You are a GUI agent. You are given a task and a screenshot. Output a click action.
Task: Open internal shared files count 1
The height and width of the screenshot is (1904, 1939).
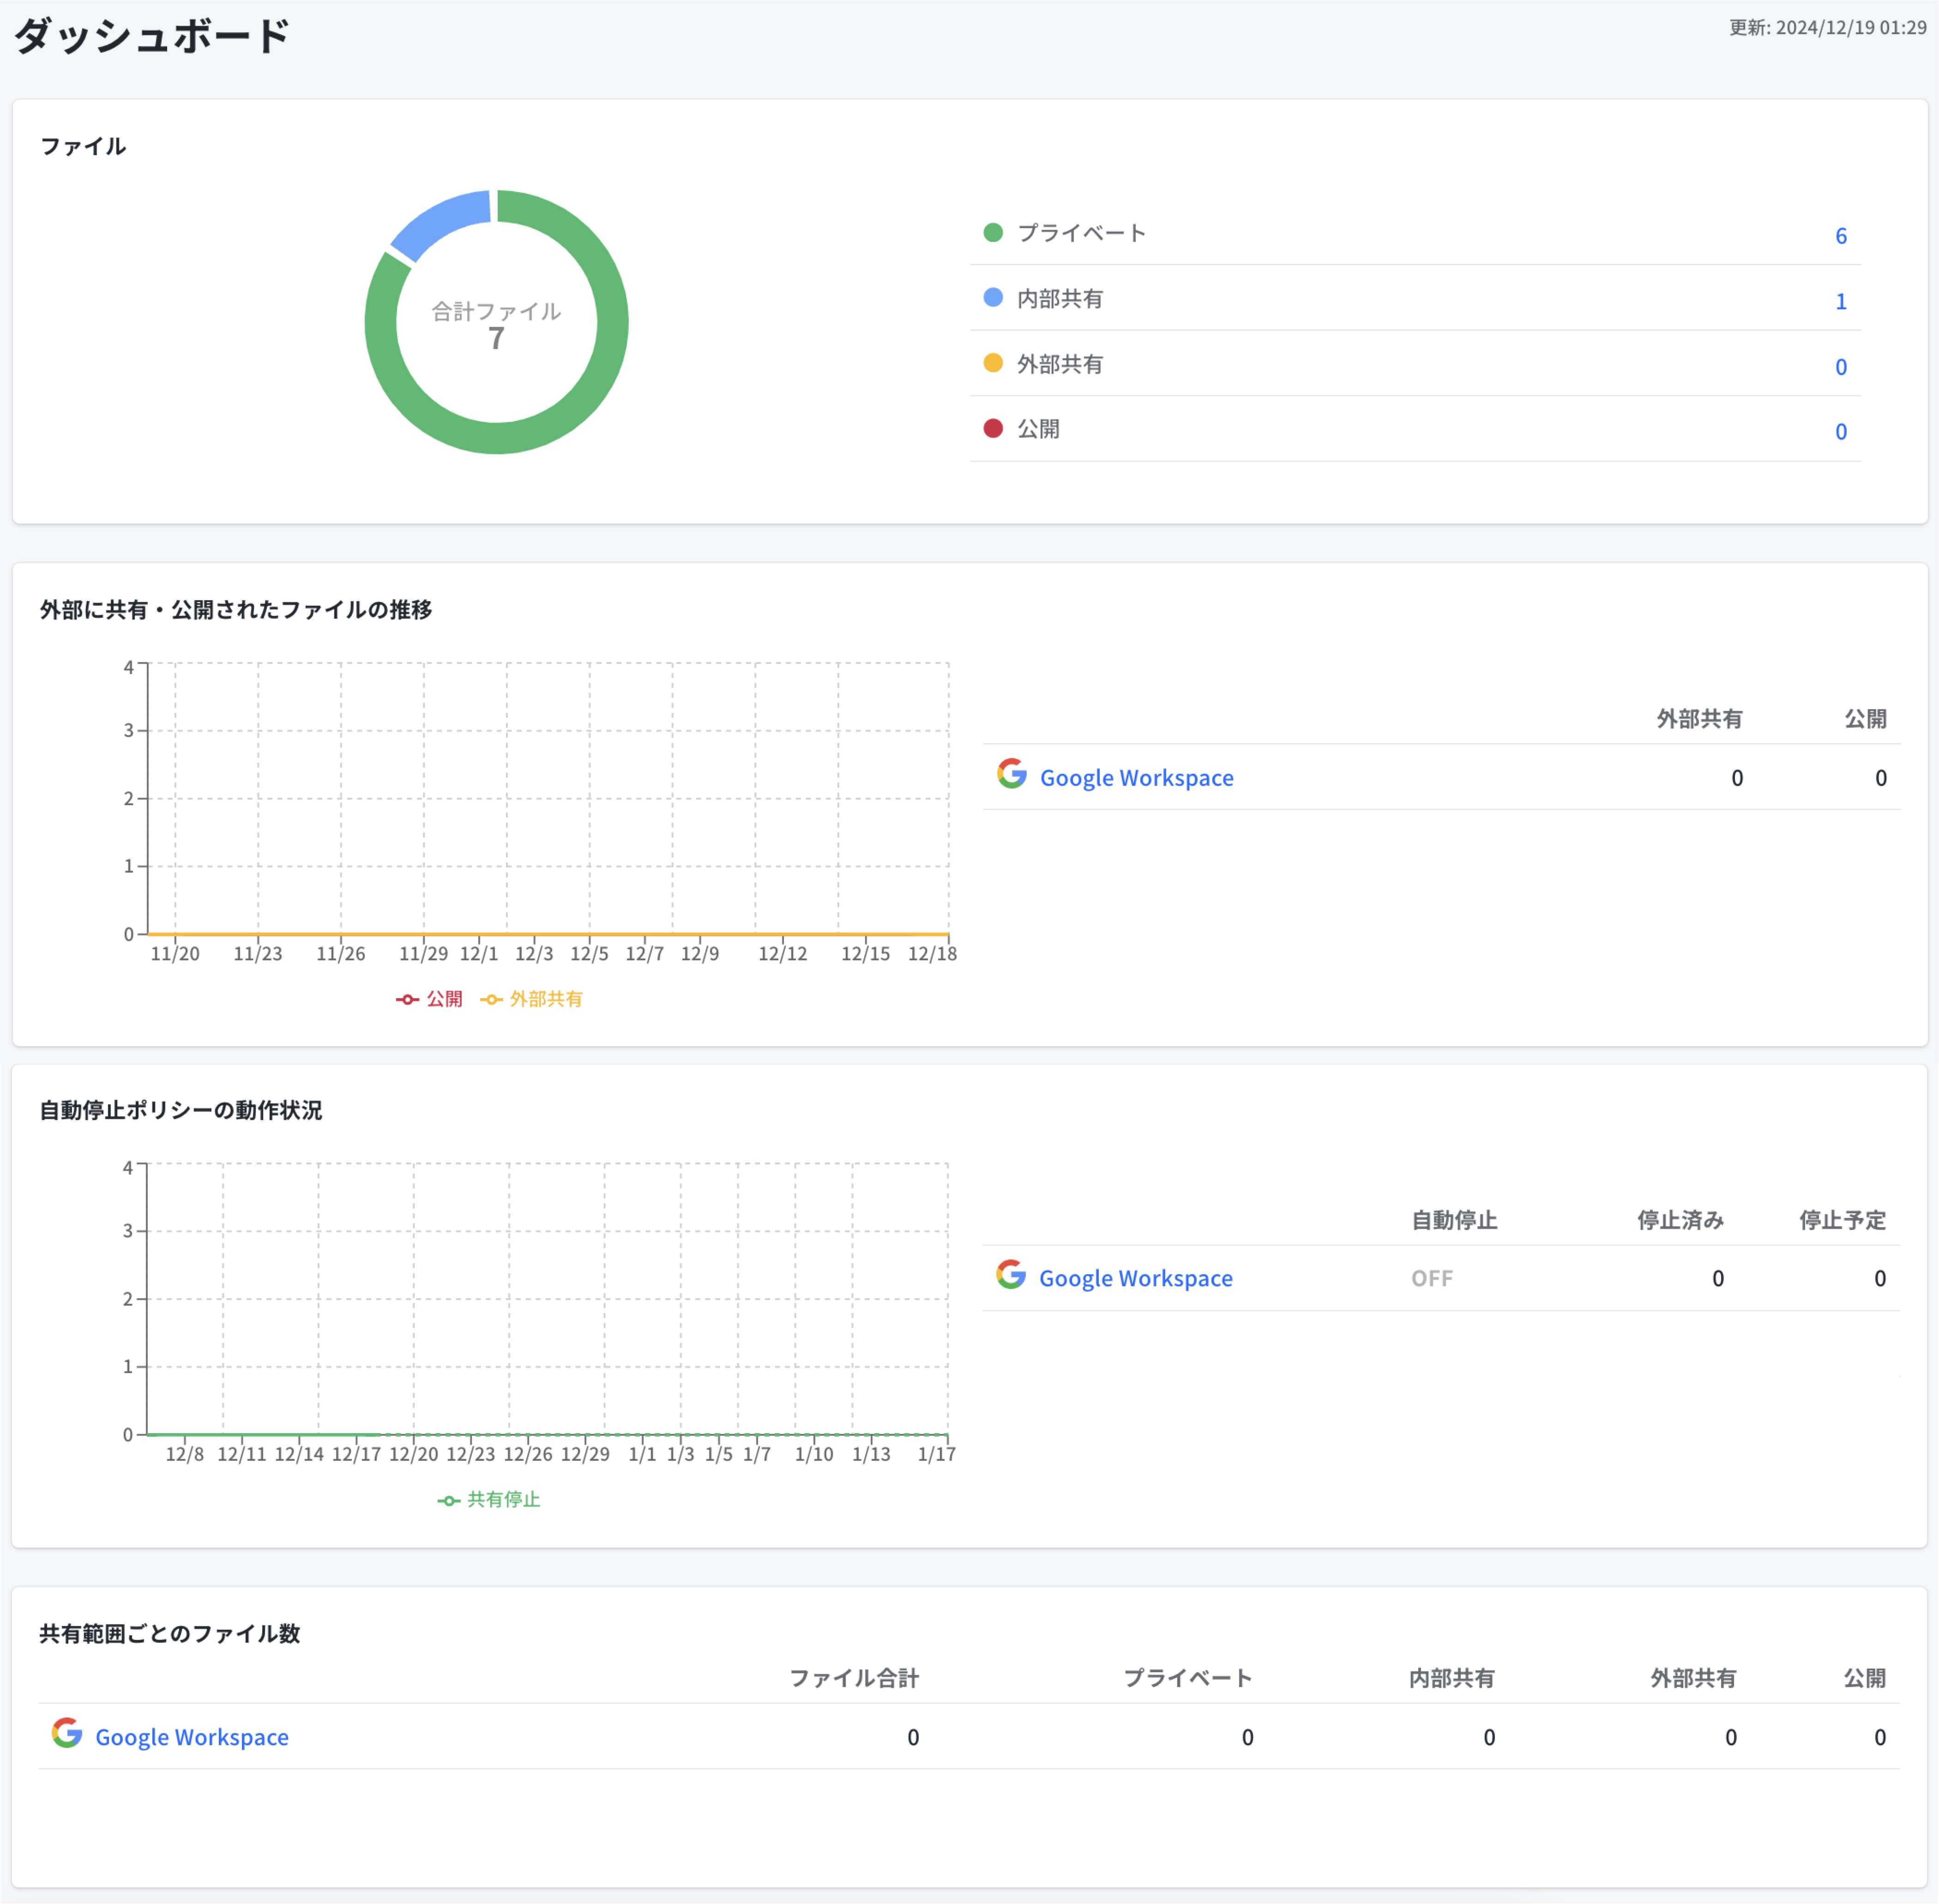click(x=1840, y=302)
